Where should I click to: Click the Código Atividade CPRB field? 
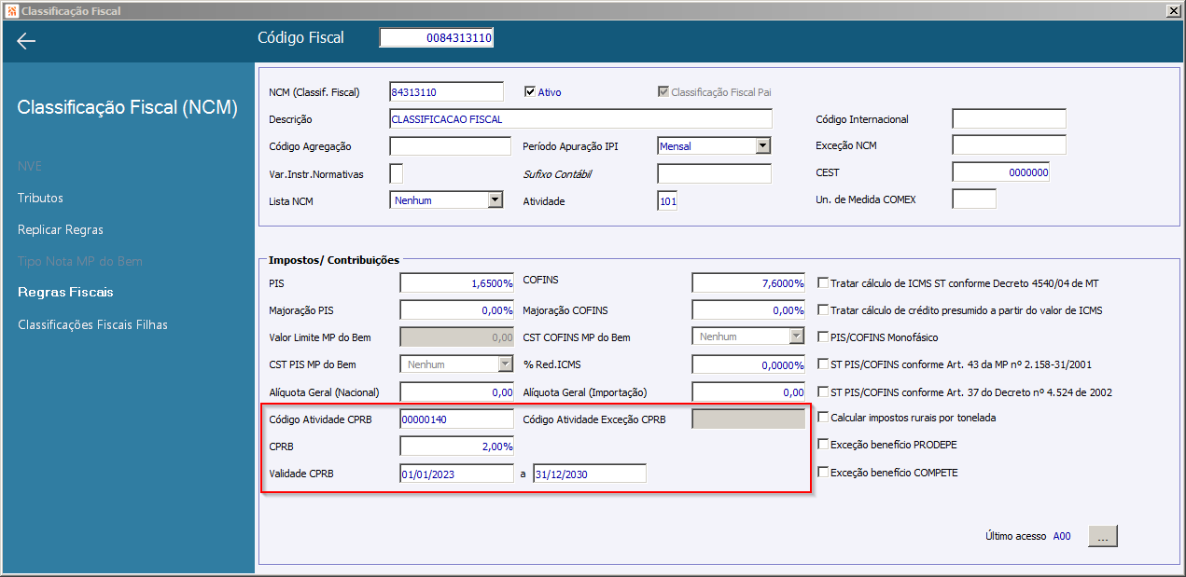point(457,419)
